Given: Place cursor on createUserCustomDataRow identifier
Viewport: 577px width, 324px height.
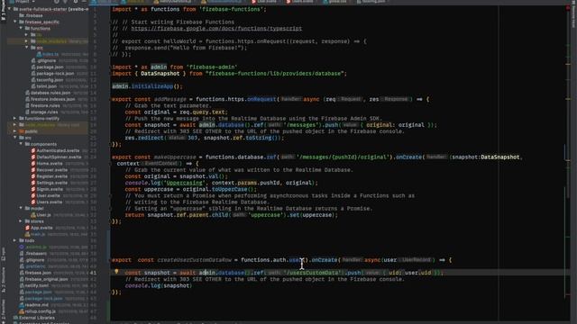Looking at the screenshot, I should [x=195, y=260].
